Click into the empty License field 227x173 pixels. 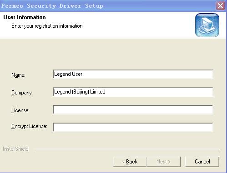[x=133, y=110]
